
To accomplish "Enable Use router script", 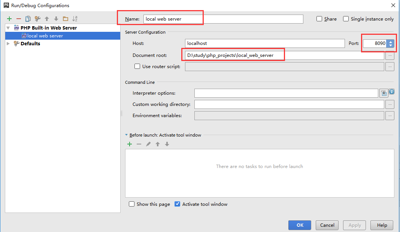I will pos(137,67).
